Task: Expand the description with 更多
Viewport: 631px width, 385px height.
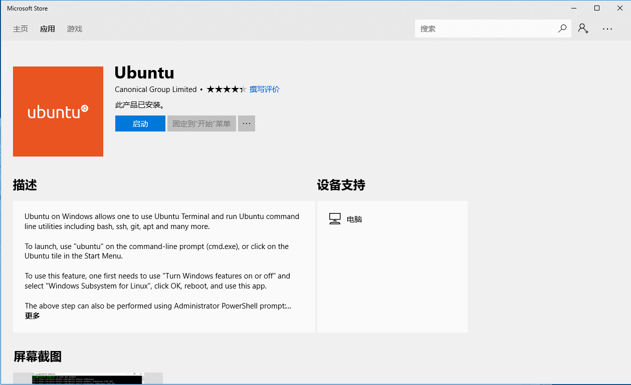Action: click(32, 316)
